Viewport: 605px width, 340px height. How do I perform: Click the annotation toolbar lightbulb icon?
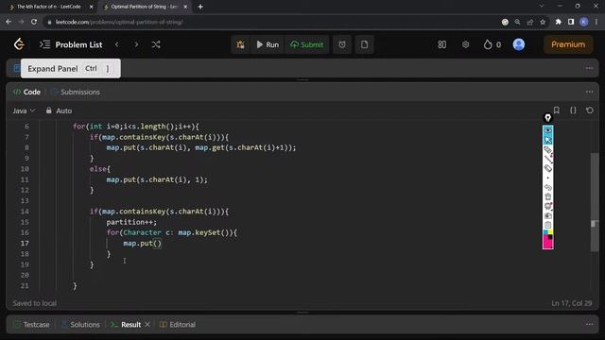(x=548, y=117)
